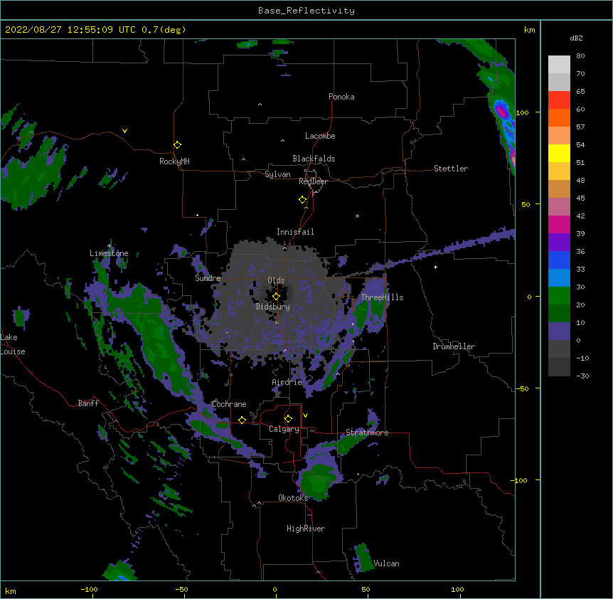
Task: Click the Ponoka city label
Action: tap(341, 97)
